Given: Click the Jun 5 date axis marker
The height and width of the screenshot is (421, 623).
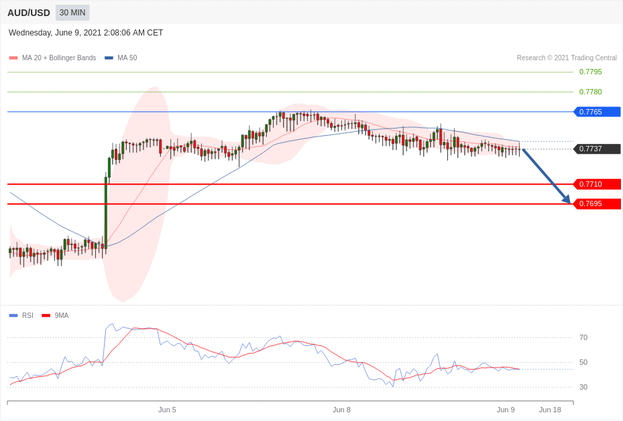Looking at the screenshot, I should pyautogui.click(x=167, y=410).
